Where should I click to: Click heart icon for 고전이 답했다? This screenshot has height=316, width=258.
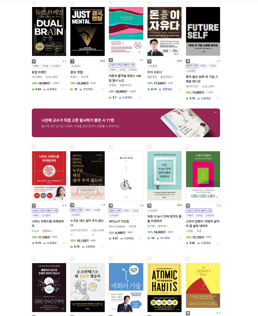pos(218,243)
